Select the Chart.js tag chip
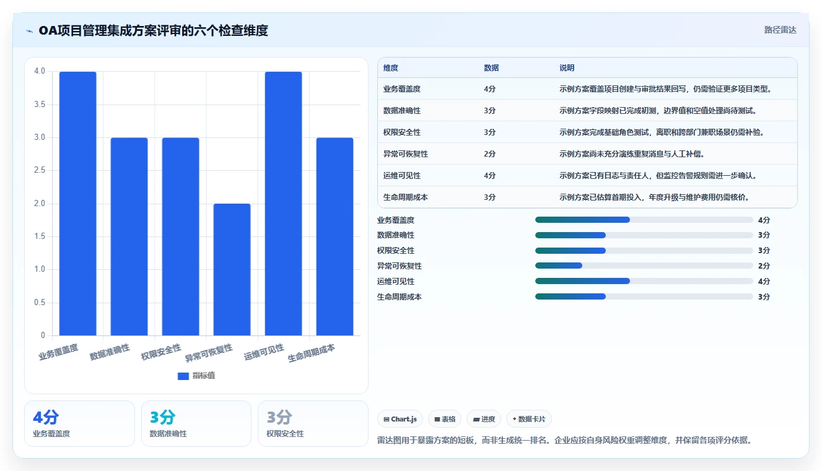 (400, 419)
